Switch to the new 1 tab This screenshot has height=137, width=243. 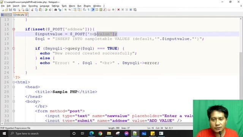(6, 15)
